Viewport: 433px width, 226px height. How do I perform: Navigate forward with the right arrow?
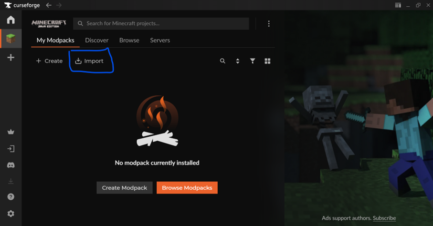59,5
